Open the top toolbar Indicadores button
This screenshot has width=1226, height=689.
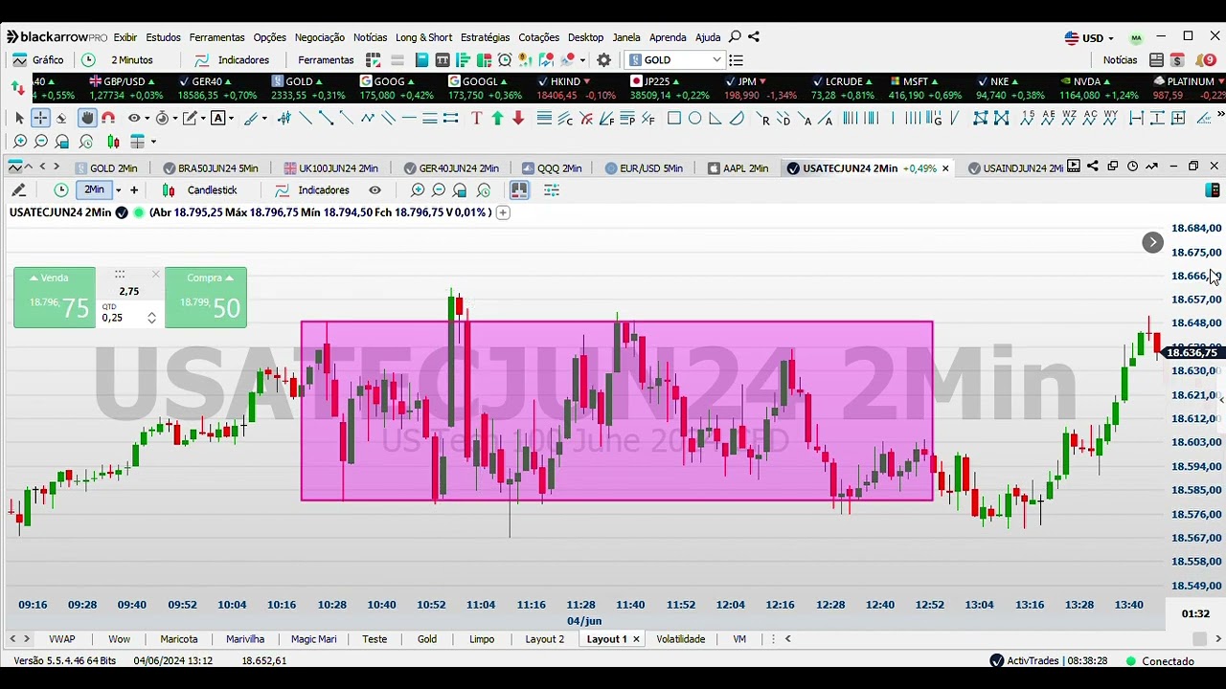233,59
